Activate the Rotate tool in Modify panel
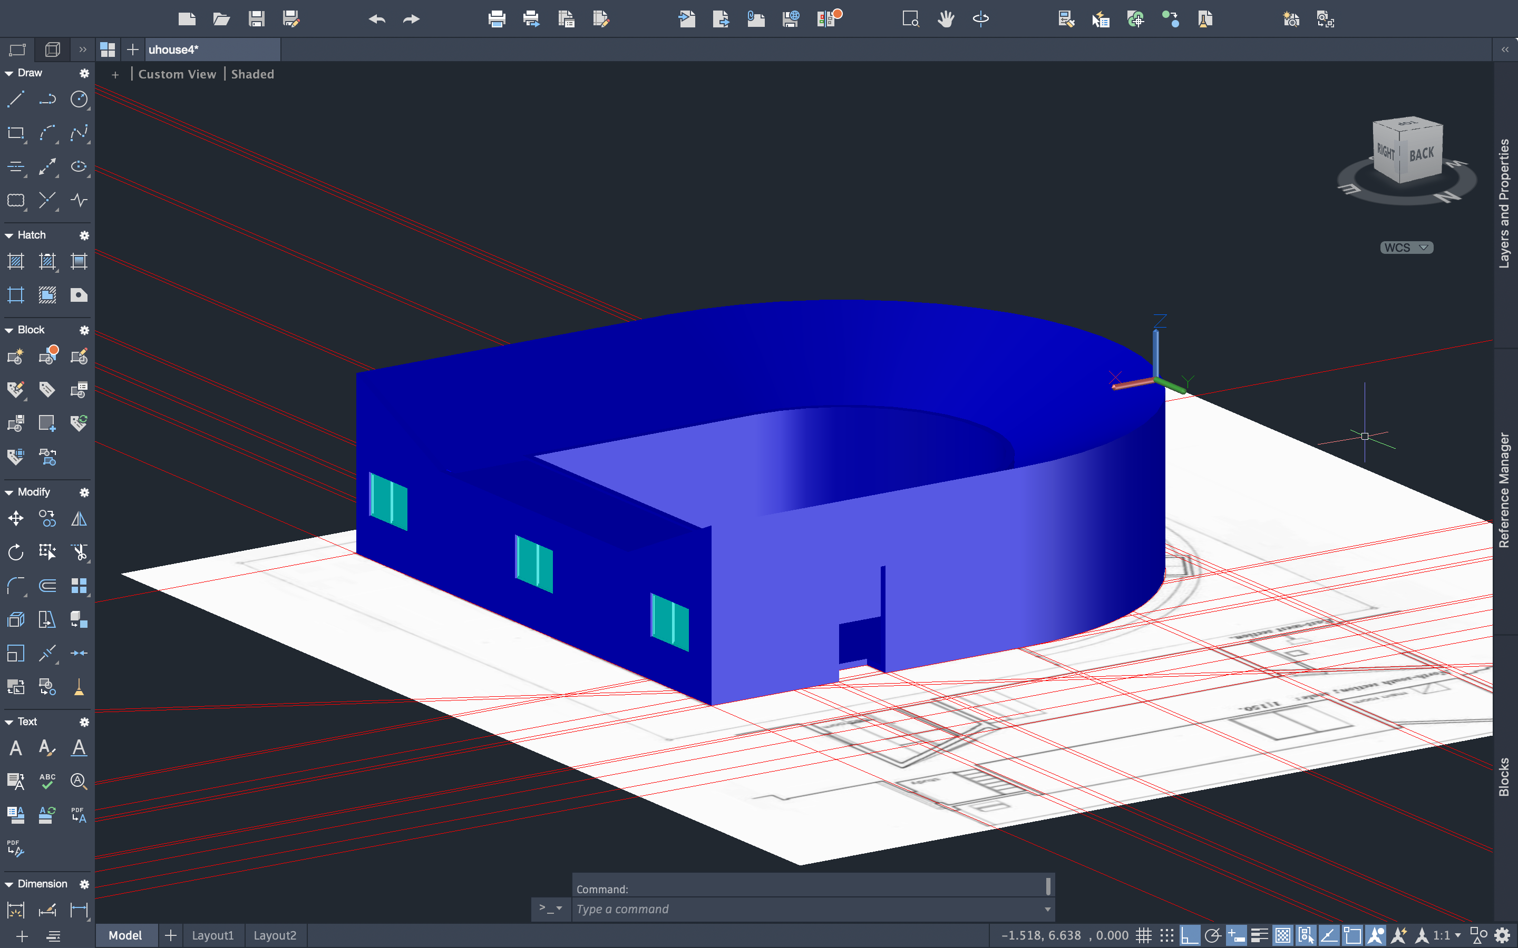 16,552
